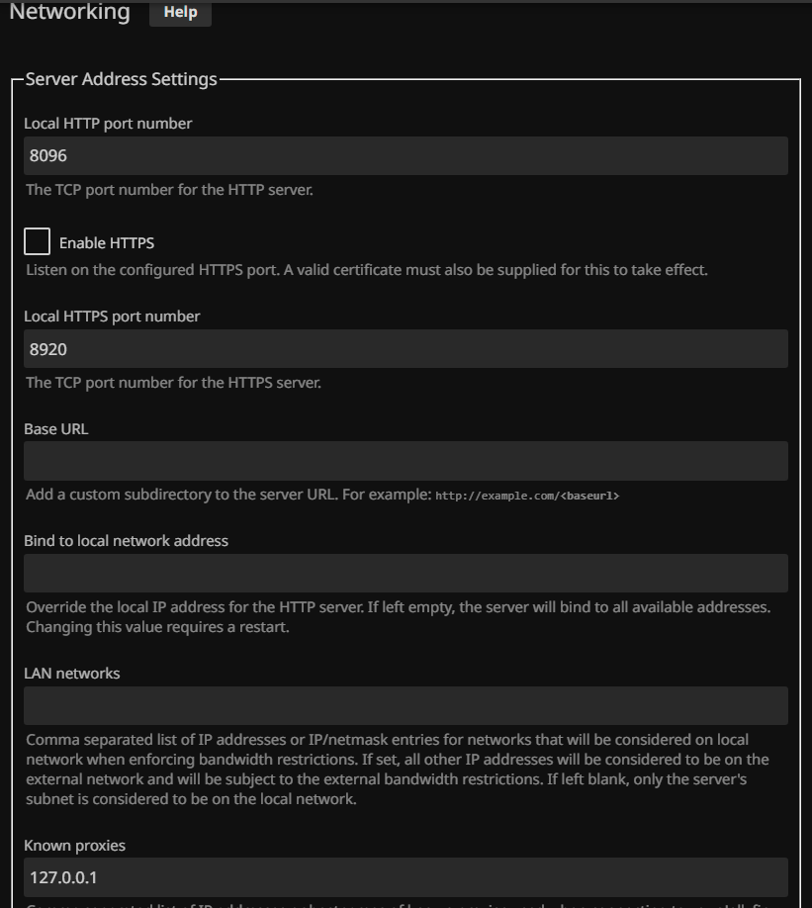Click the Local HTTPS port field showing 8920

pyautogui.click(x=406, y=349)
